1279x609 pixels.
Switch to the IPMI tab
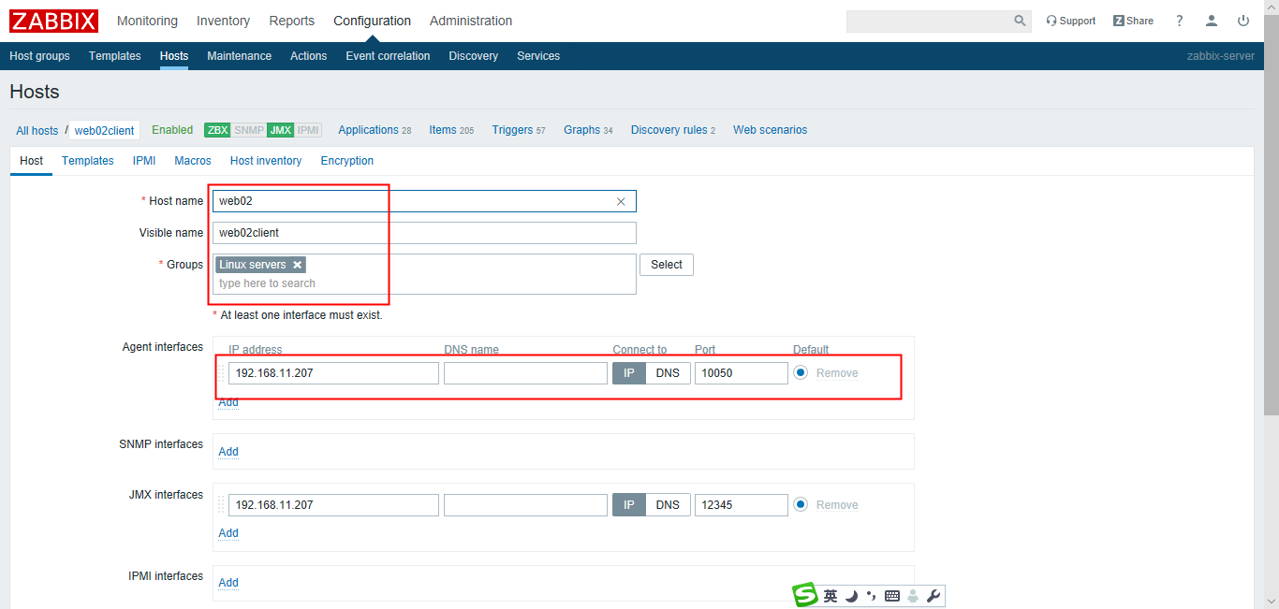144,161
